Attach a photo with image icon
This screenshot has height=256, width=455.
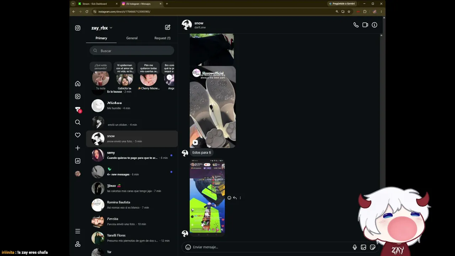click(363, 247)
